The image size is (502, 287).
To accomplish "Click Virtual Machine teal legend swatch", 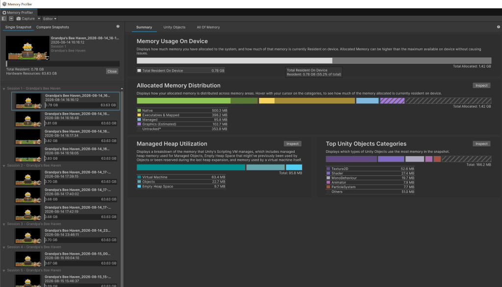I will coord(139,177).
